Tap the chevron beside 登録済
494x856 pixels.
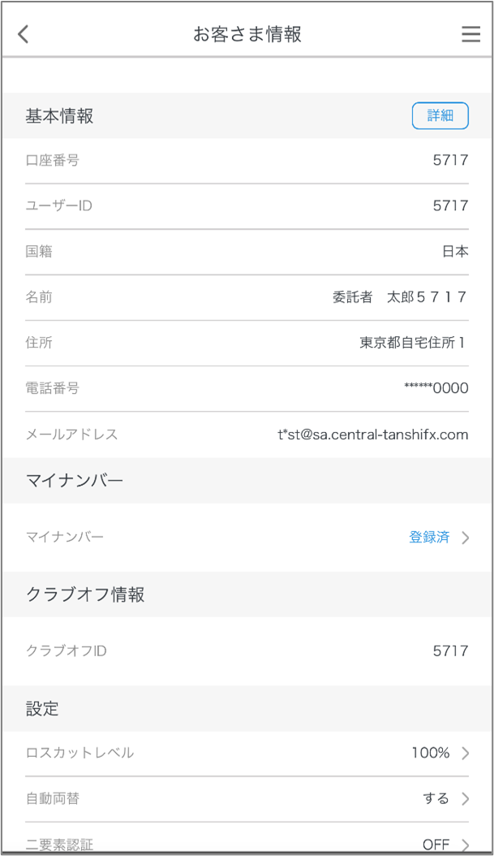[466, 538]
